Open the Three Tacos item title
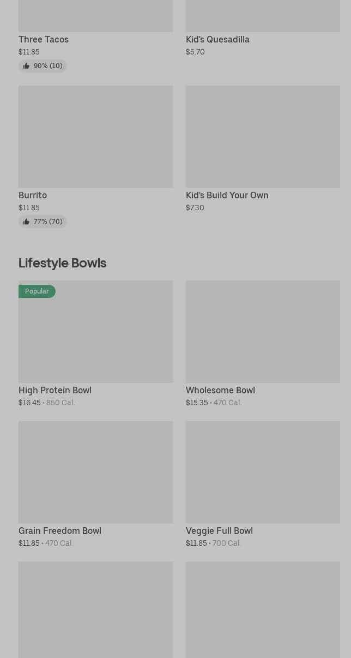The width and height of the screenshot is (351, 658). pyautogui.click(x=44, y=40)
